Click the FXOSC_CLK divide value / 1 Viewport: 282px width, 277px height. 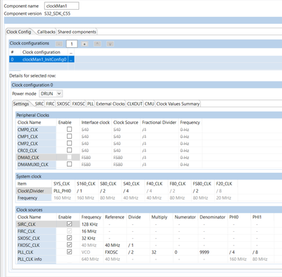[x=131, y=245]
